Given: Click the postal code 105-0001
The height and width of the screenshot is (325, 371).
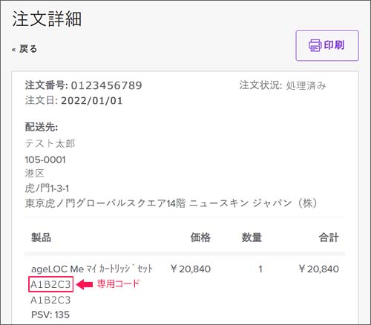Looking at the screenshot, I should click(x=45, y=160).
